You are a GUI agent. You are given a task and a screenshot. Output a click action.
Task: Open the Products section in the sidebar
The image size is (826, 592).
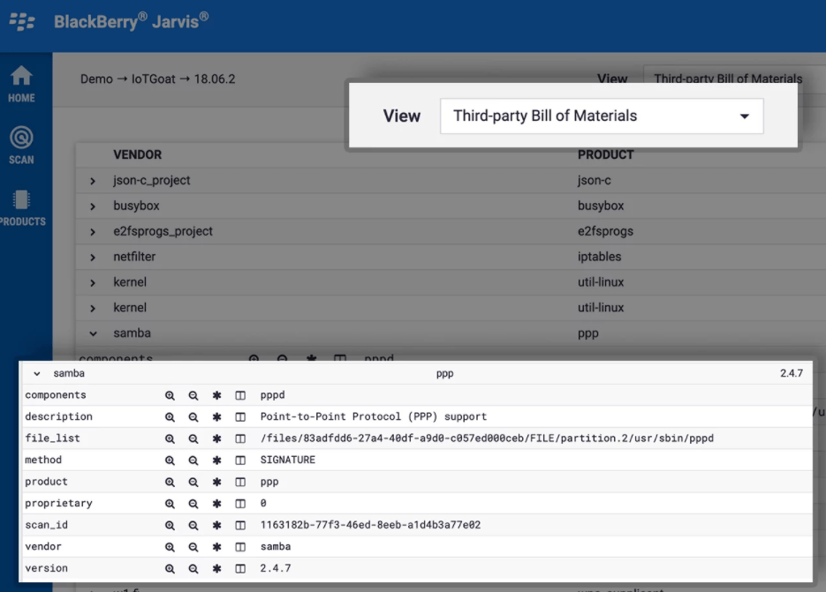click(22, 208)
